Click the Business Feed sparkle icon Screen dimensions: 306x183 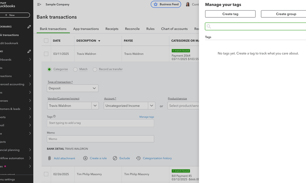coord(155,4)
